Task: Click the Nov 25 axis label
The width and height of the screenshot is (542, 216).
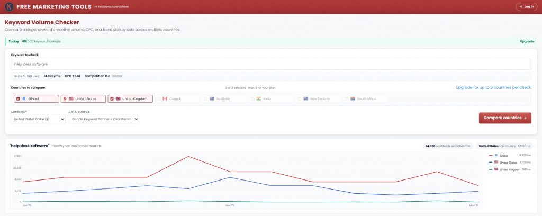Action: tap(230, 205)
